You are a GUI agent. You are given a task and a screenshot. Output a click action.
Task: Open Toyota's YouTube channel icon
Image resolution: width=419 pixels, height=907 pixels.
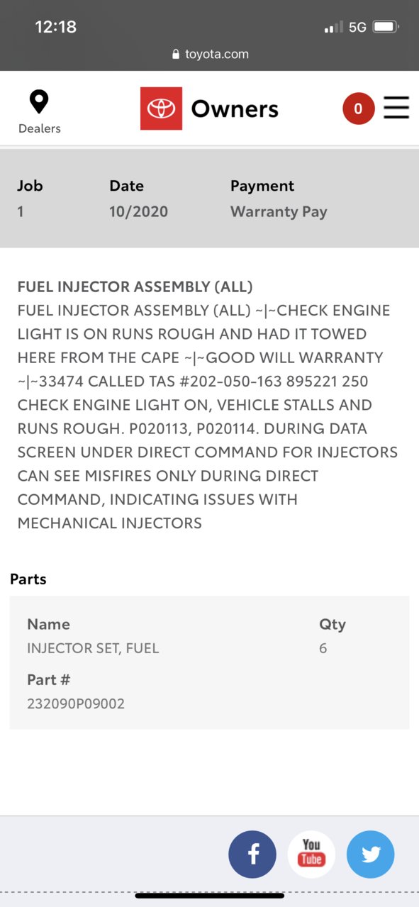(311, 855)
